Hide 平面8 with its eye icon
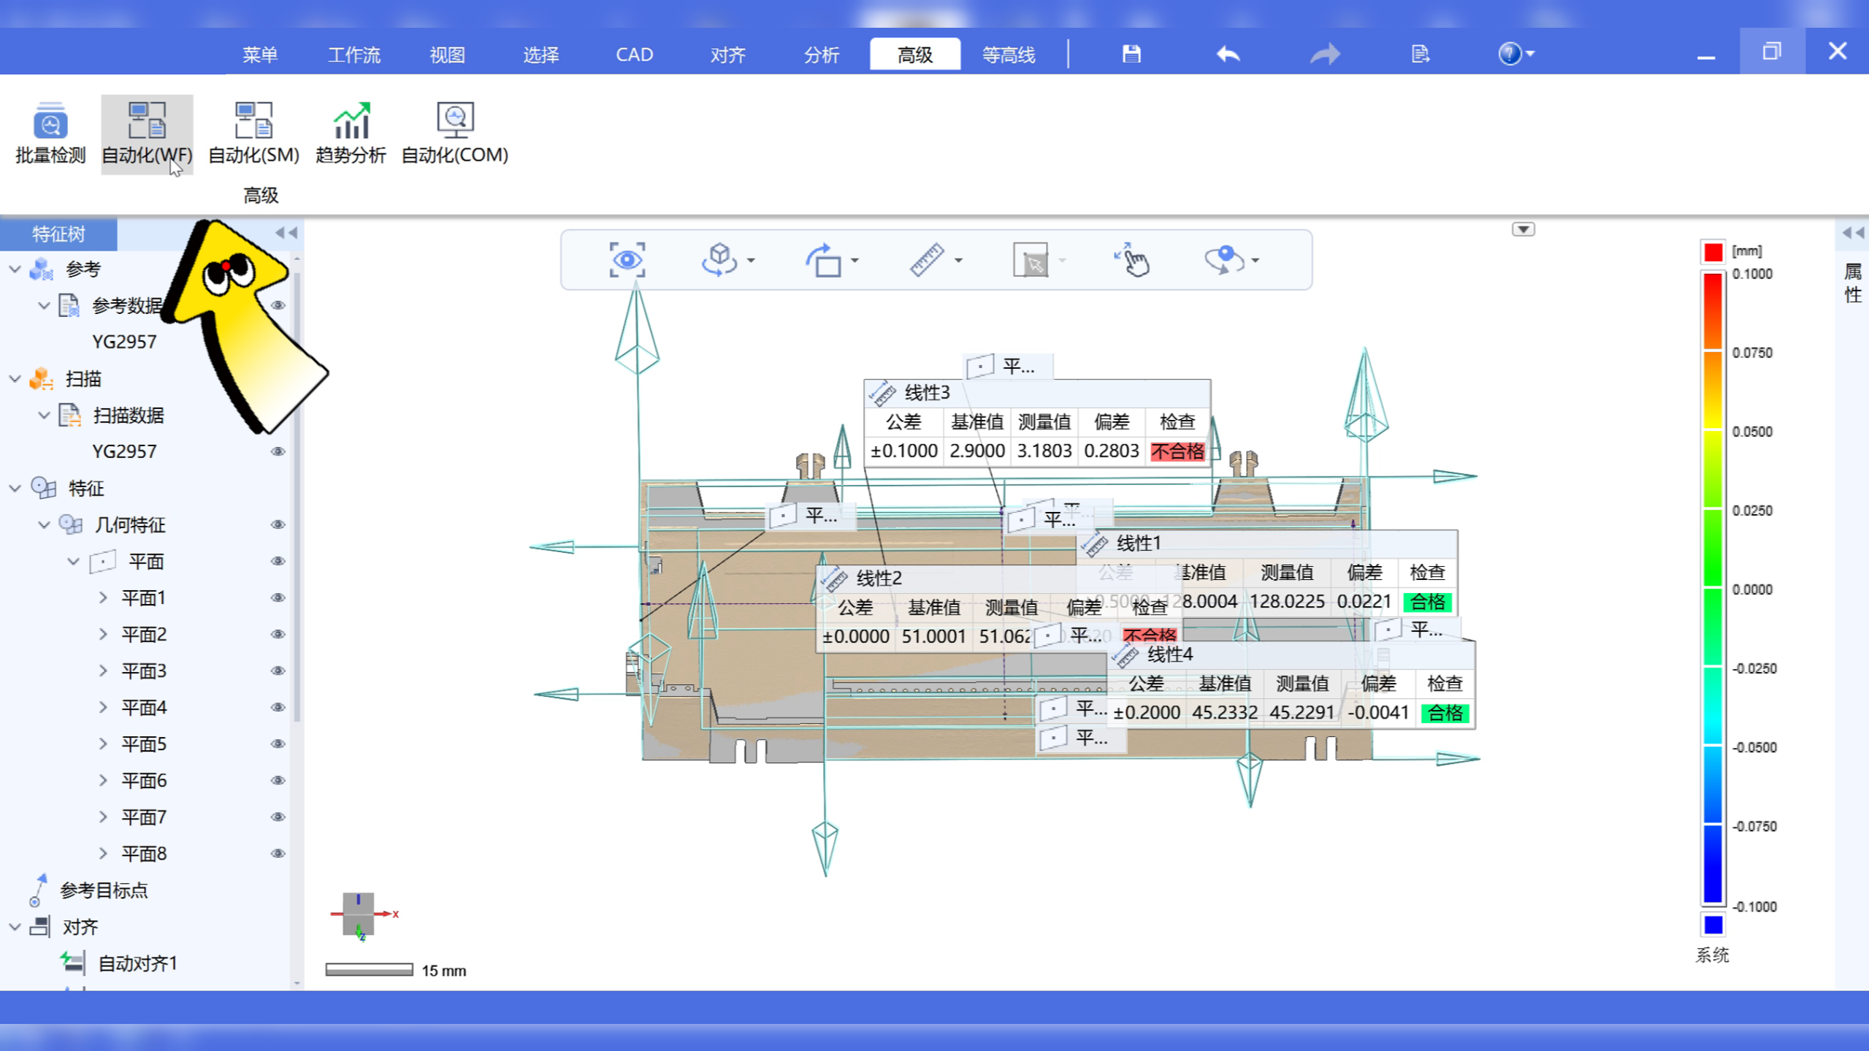This screenshot has height=1051, width=1869. point(278,853)
